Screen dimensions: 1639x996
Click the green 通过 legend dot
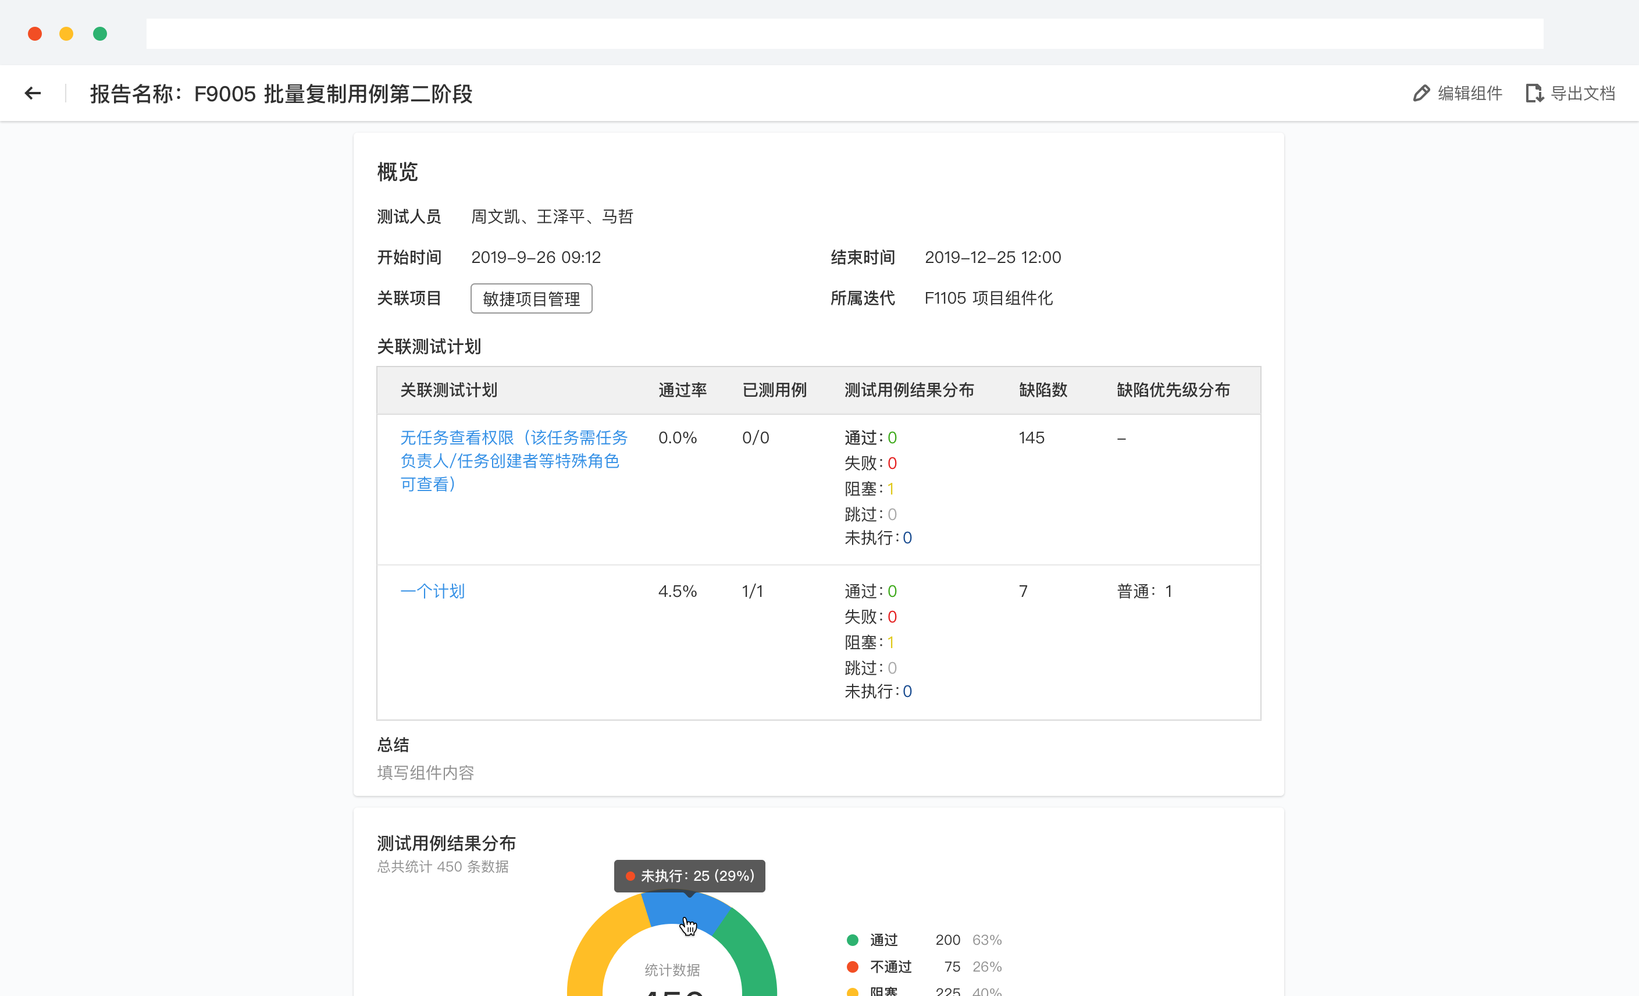click(x=852, y=940)
